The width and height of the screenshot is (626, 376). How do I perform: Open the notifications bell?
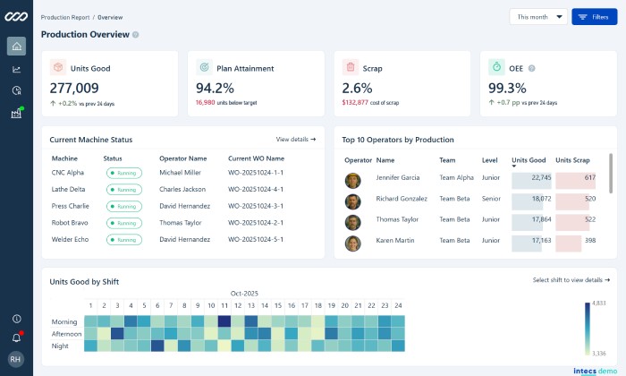[x=16, y=338]
